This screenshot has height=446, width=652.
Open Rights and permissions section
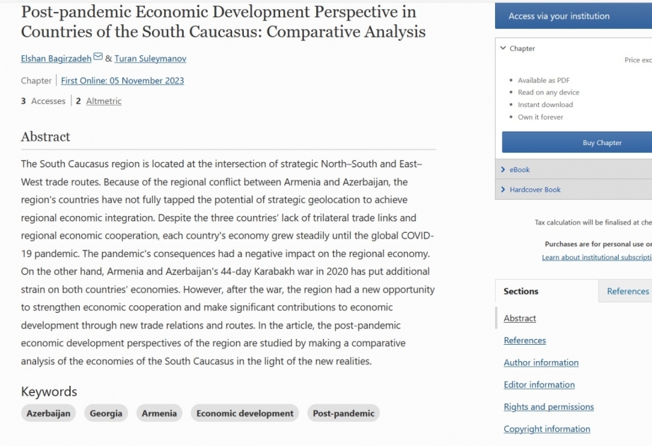point(549,406)
